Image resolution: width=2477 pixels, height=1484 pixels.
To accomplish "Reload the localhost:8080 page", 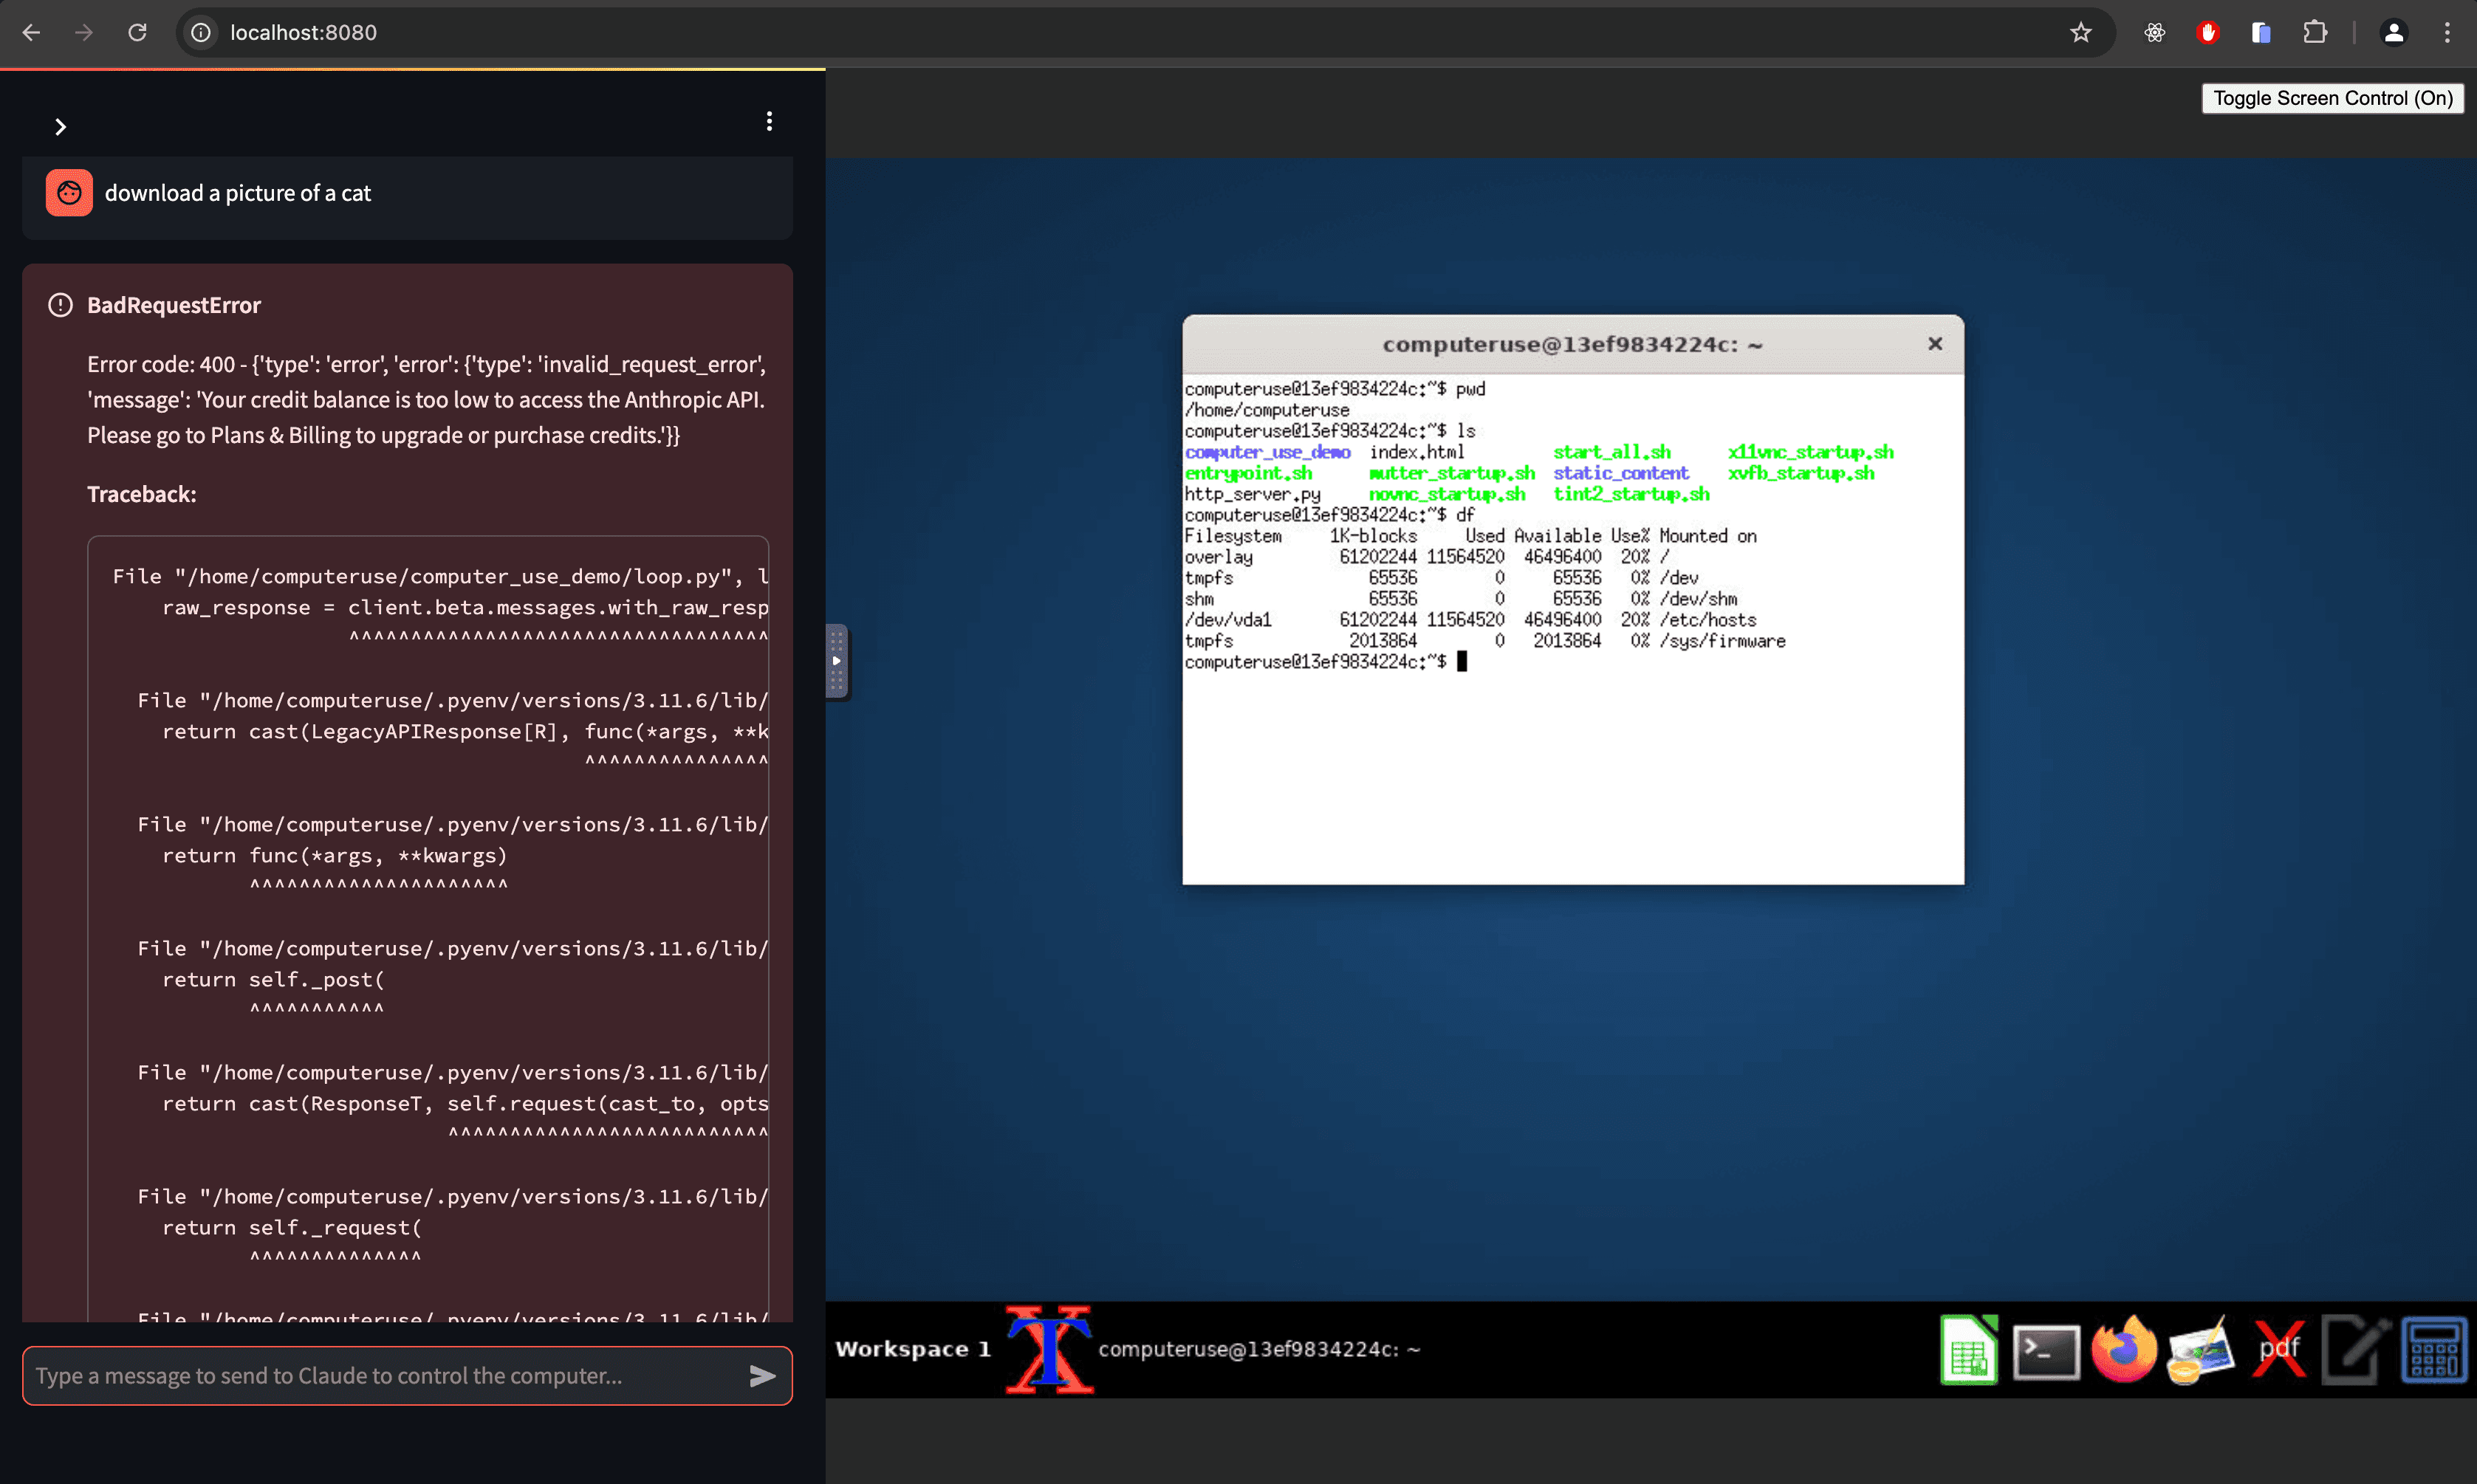I will [x=138, y=32].
